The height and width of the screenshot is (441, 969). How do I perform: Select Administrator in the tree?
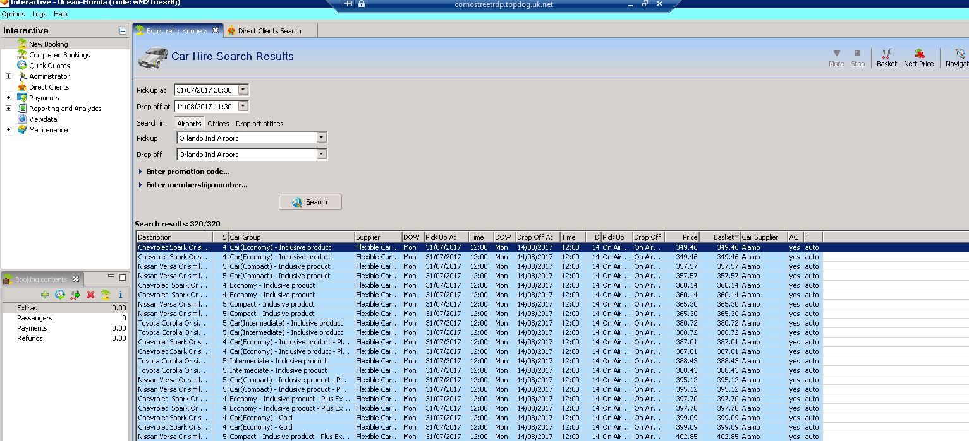click(49, 76)
